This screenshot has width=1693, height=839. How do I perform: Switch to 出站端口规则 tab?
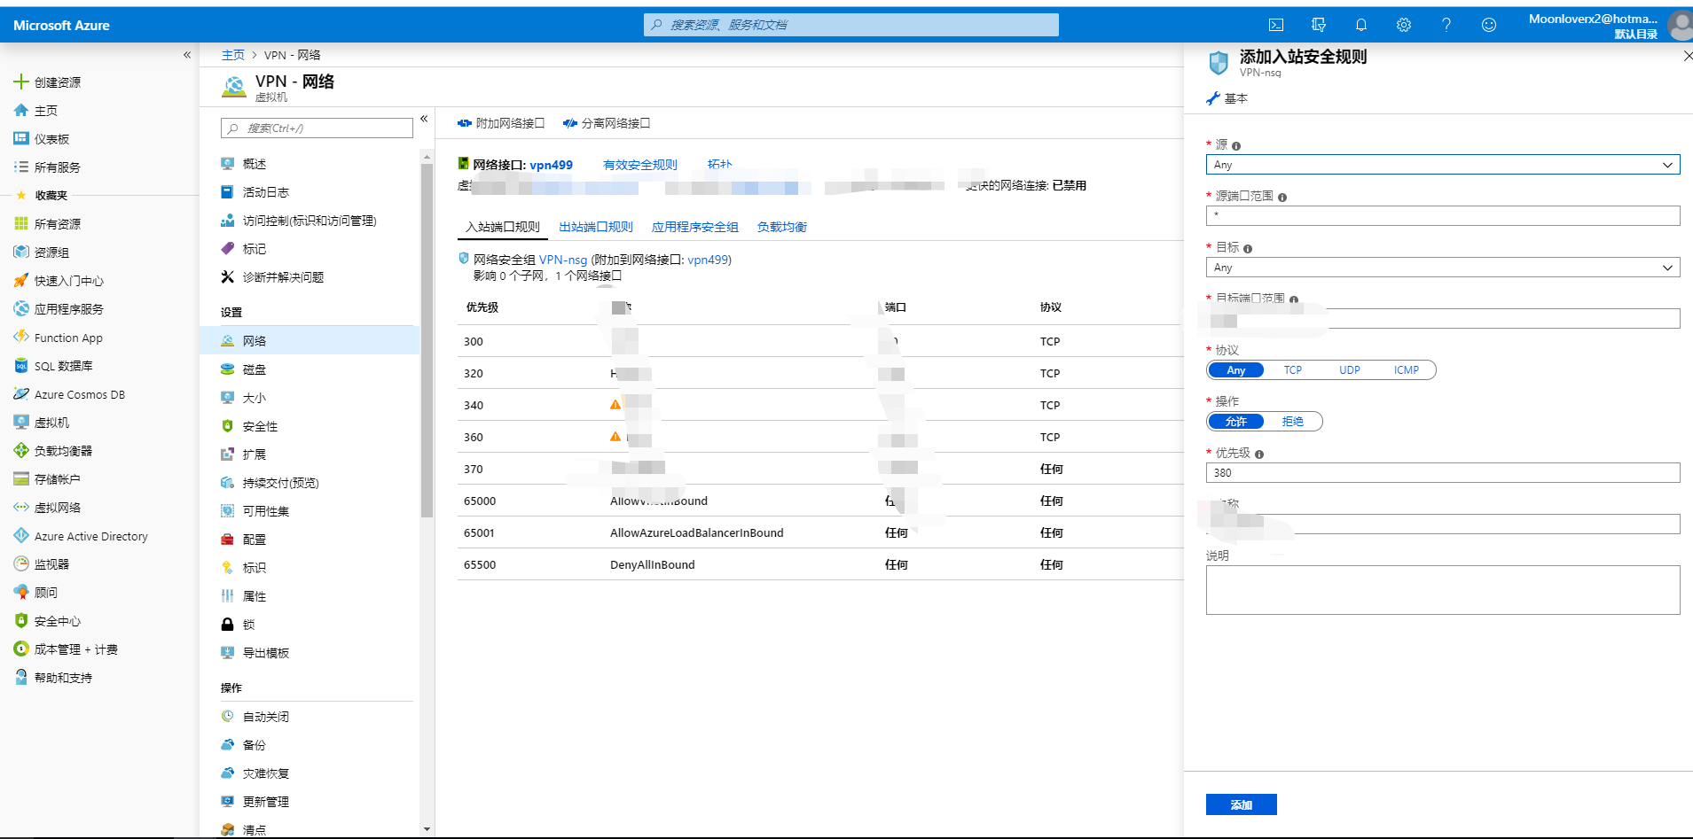click(596, 227)
